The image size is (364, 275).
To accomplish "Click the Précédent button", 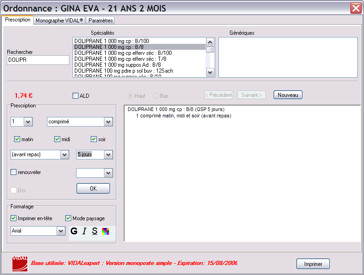I will (x=218, y=95).
